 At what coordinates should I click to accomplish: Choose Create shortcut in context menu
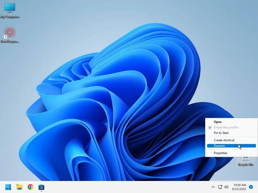[x=231, y=140]
